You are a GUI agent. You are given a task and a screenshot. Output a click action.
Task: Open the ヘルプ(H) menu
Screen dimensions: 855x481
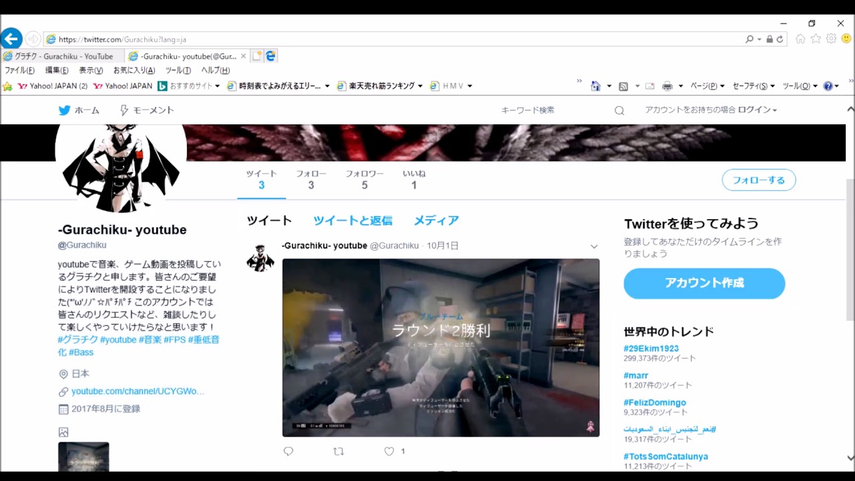(x=216, y=70)
